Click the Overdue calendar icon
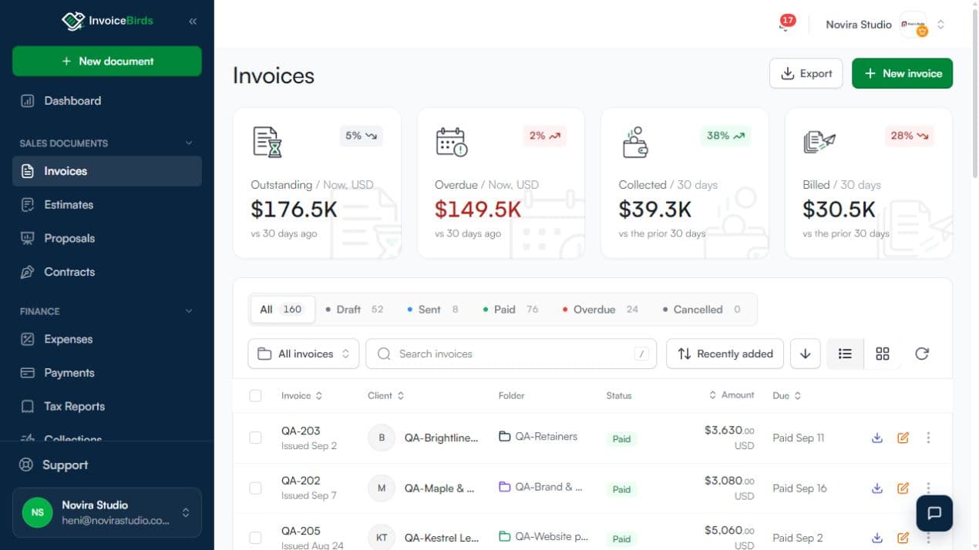 (x=452, y=142)
